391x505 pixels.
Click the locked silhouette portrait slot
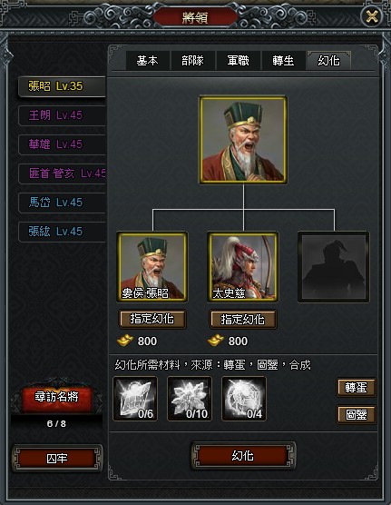pyautogui.click(x=334, y=267)
